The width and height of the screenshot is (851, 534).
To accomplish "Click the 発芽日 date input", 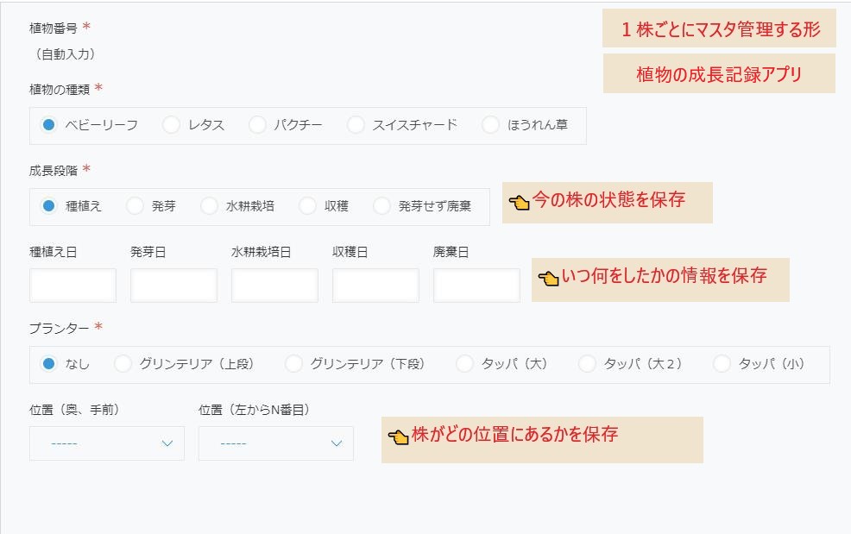I will [173, 286].
